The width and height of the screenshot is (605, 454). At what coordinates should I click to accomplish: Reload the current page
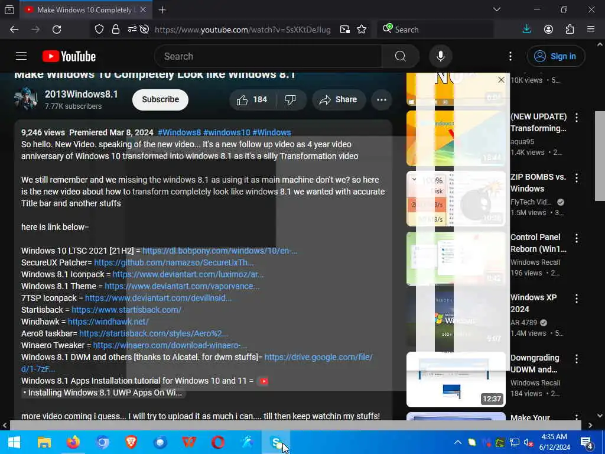[57, 30]
